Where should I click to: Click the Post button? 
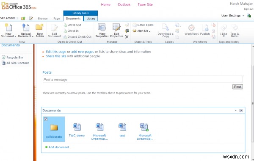[x=237, y=87]
